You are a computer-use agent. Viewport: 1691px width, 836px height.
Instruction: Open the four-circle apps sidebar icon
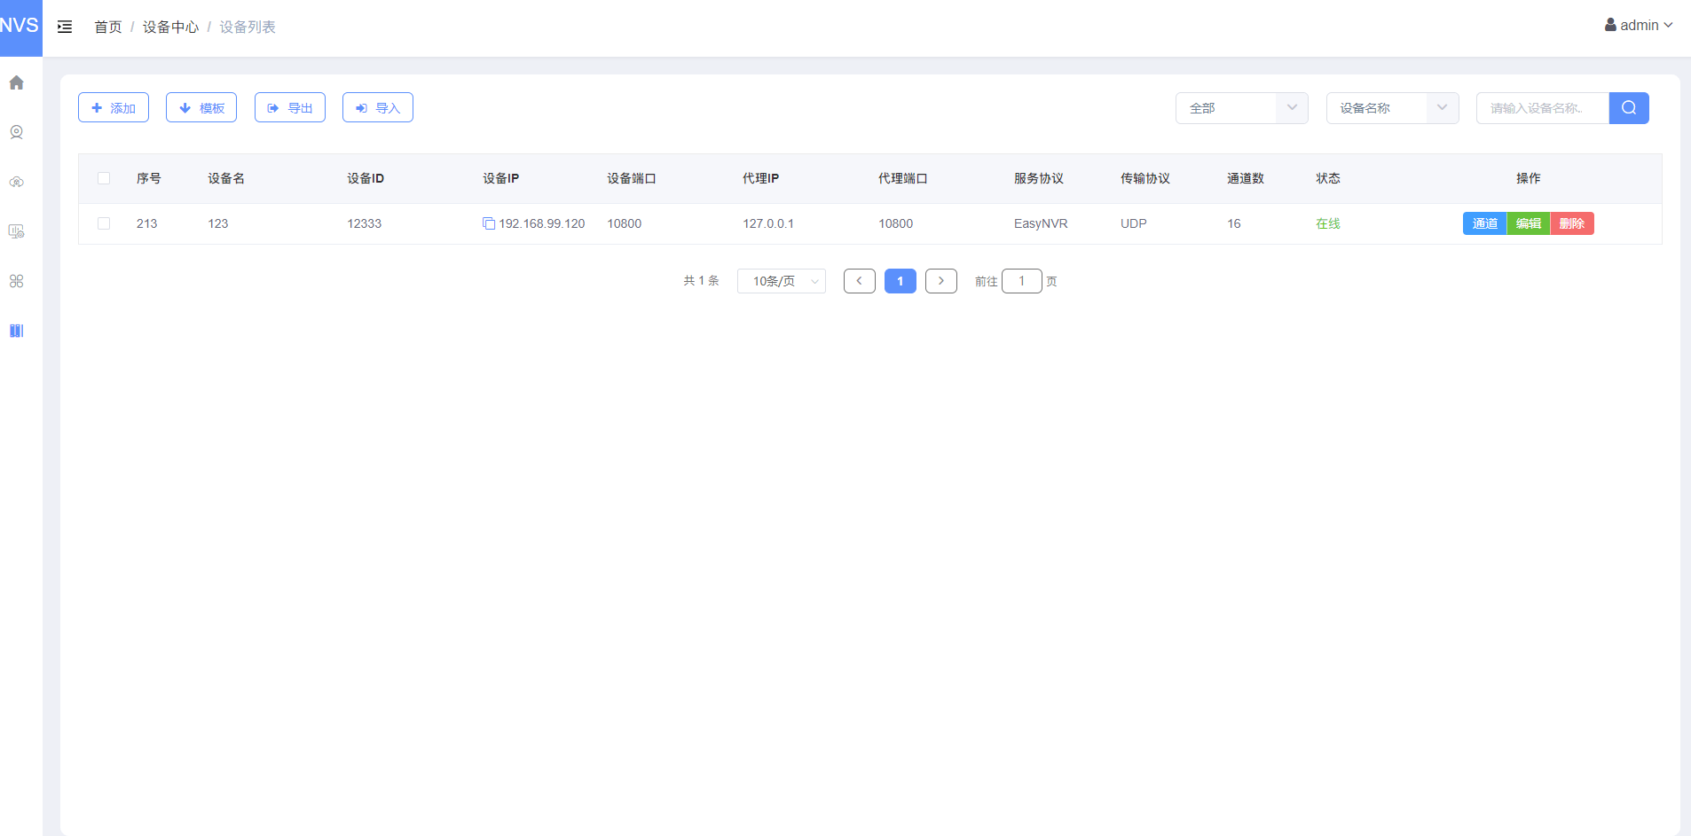(16, 281)
